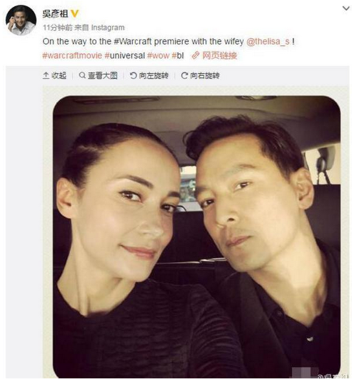The width and height of the screenshot is (357, 379).
Task: Click the rotate-left arrow icon
Action: pos(133,76)
